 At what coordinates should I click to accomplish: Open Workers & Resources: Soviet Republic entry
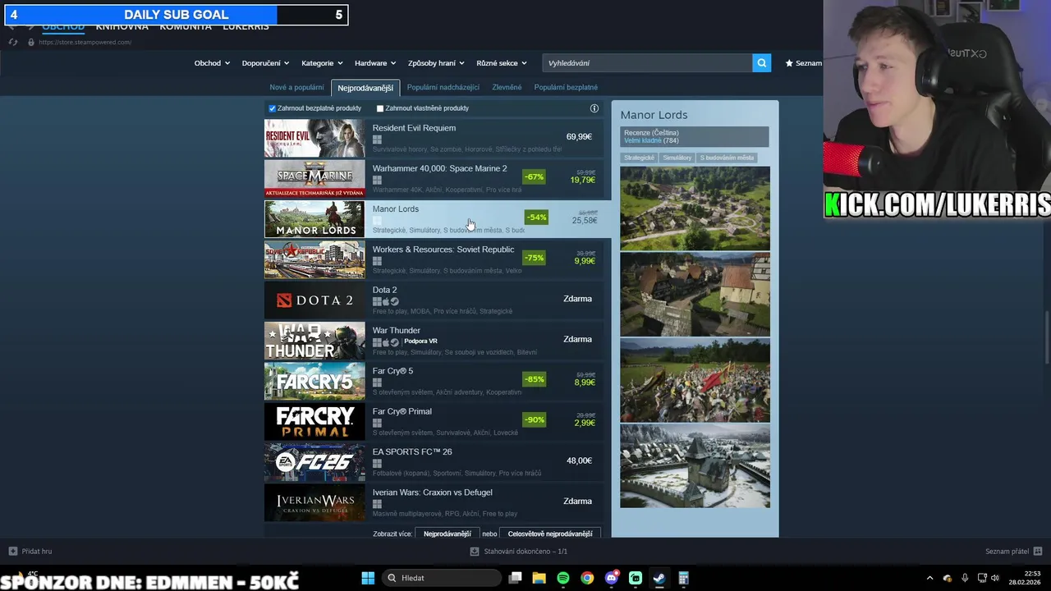[x=434, y=259]
